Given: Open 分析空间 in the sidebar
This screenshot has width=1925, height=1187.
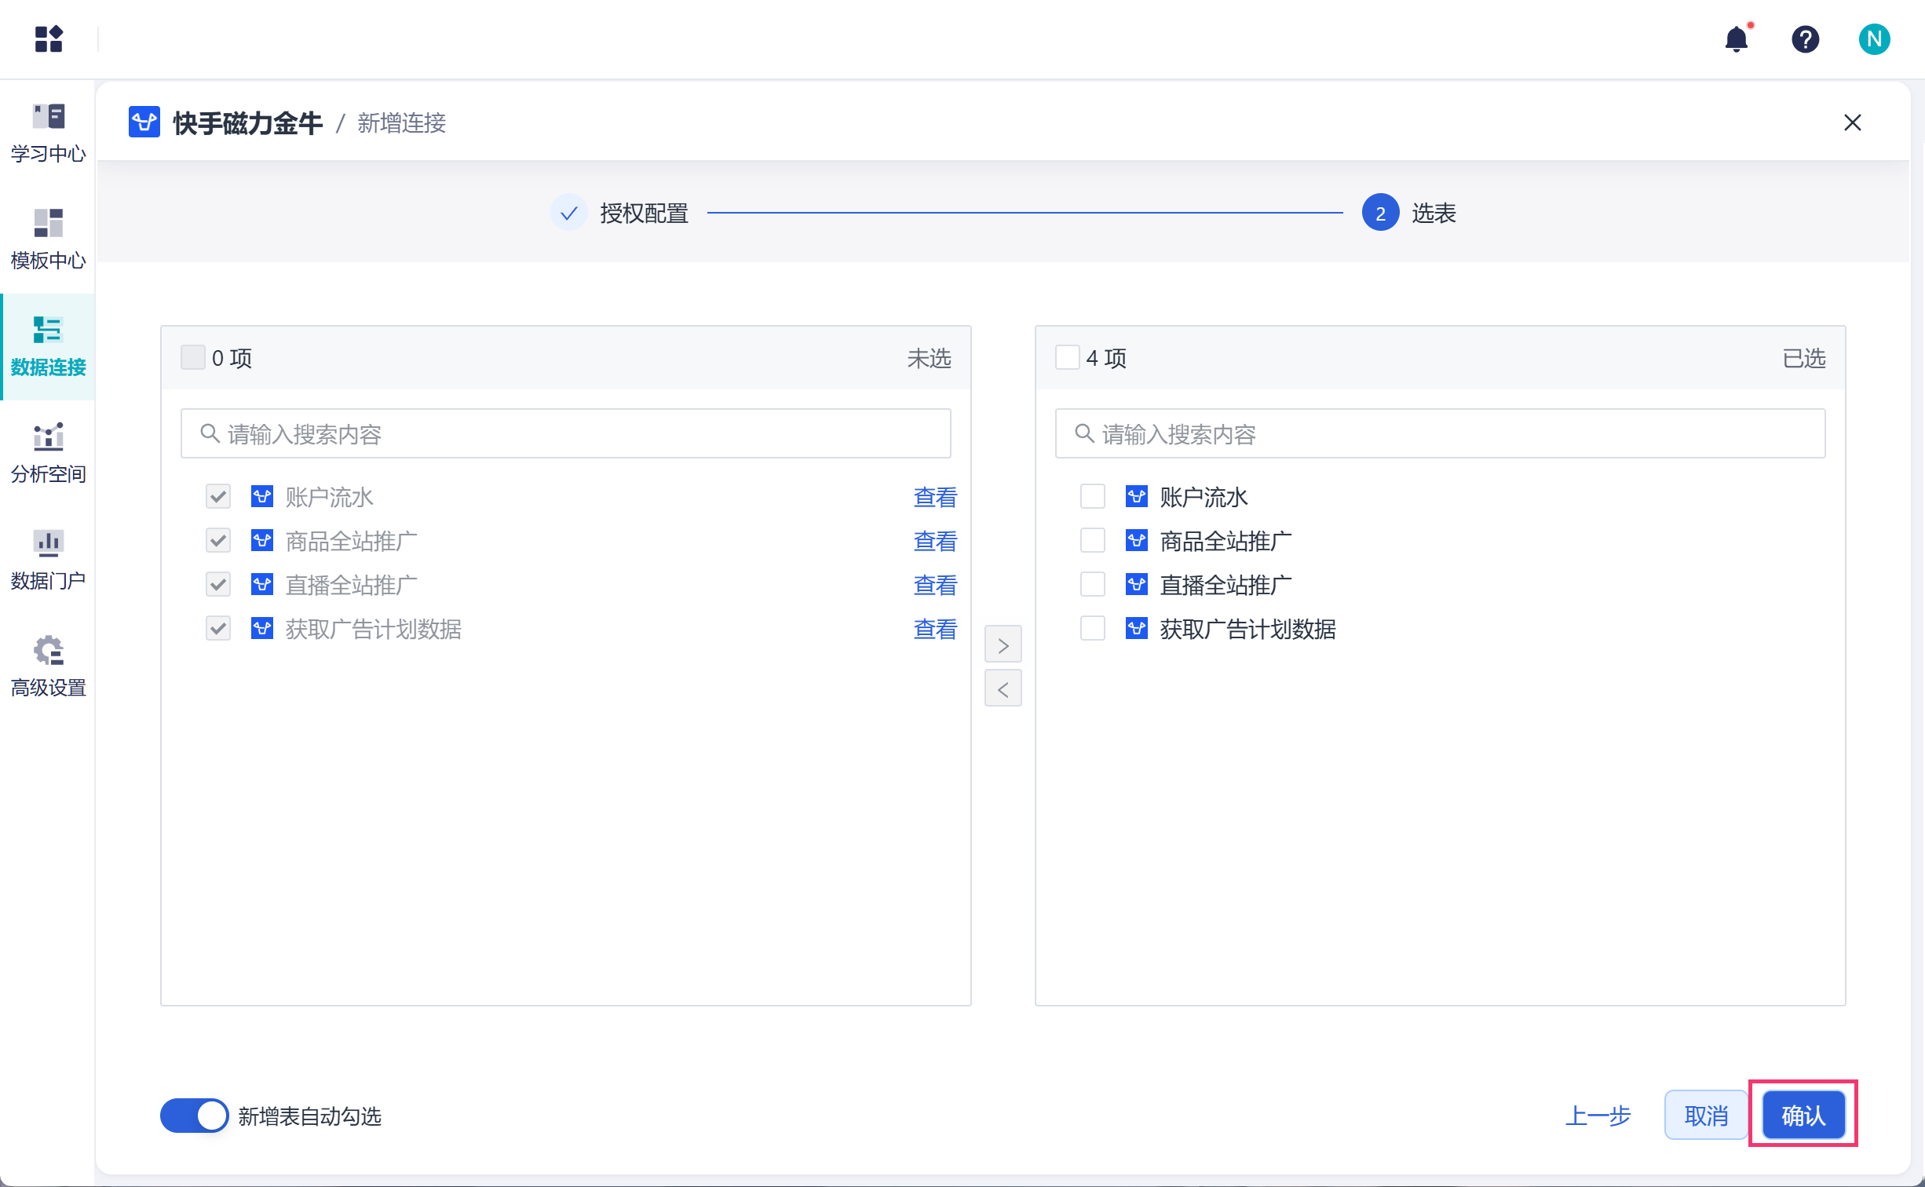Looking at the screenshot, I should [48, 453].
